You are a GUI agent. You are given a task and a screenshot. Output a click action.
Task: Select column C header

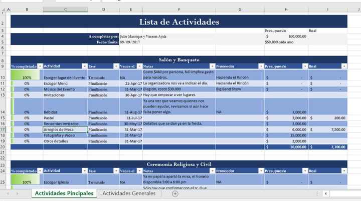(65, 9)
